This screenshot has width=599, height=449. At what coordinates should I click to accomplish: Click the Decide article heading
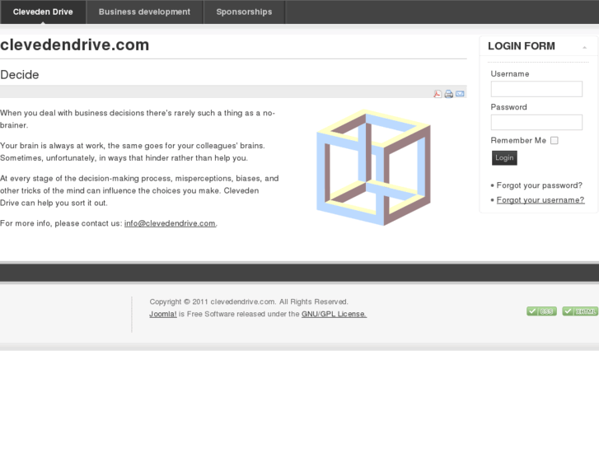pyautogui.click(x=20, y=74)
